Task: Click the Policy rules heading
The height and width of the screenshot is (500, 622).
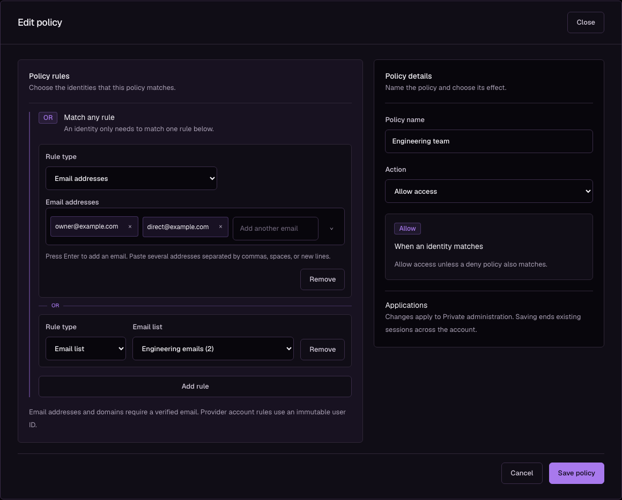Action: [49, 77]
